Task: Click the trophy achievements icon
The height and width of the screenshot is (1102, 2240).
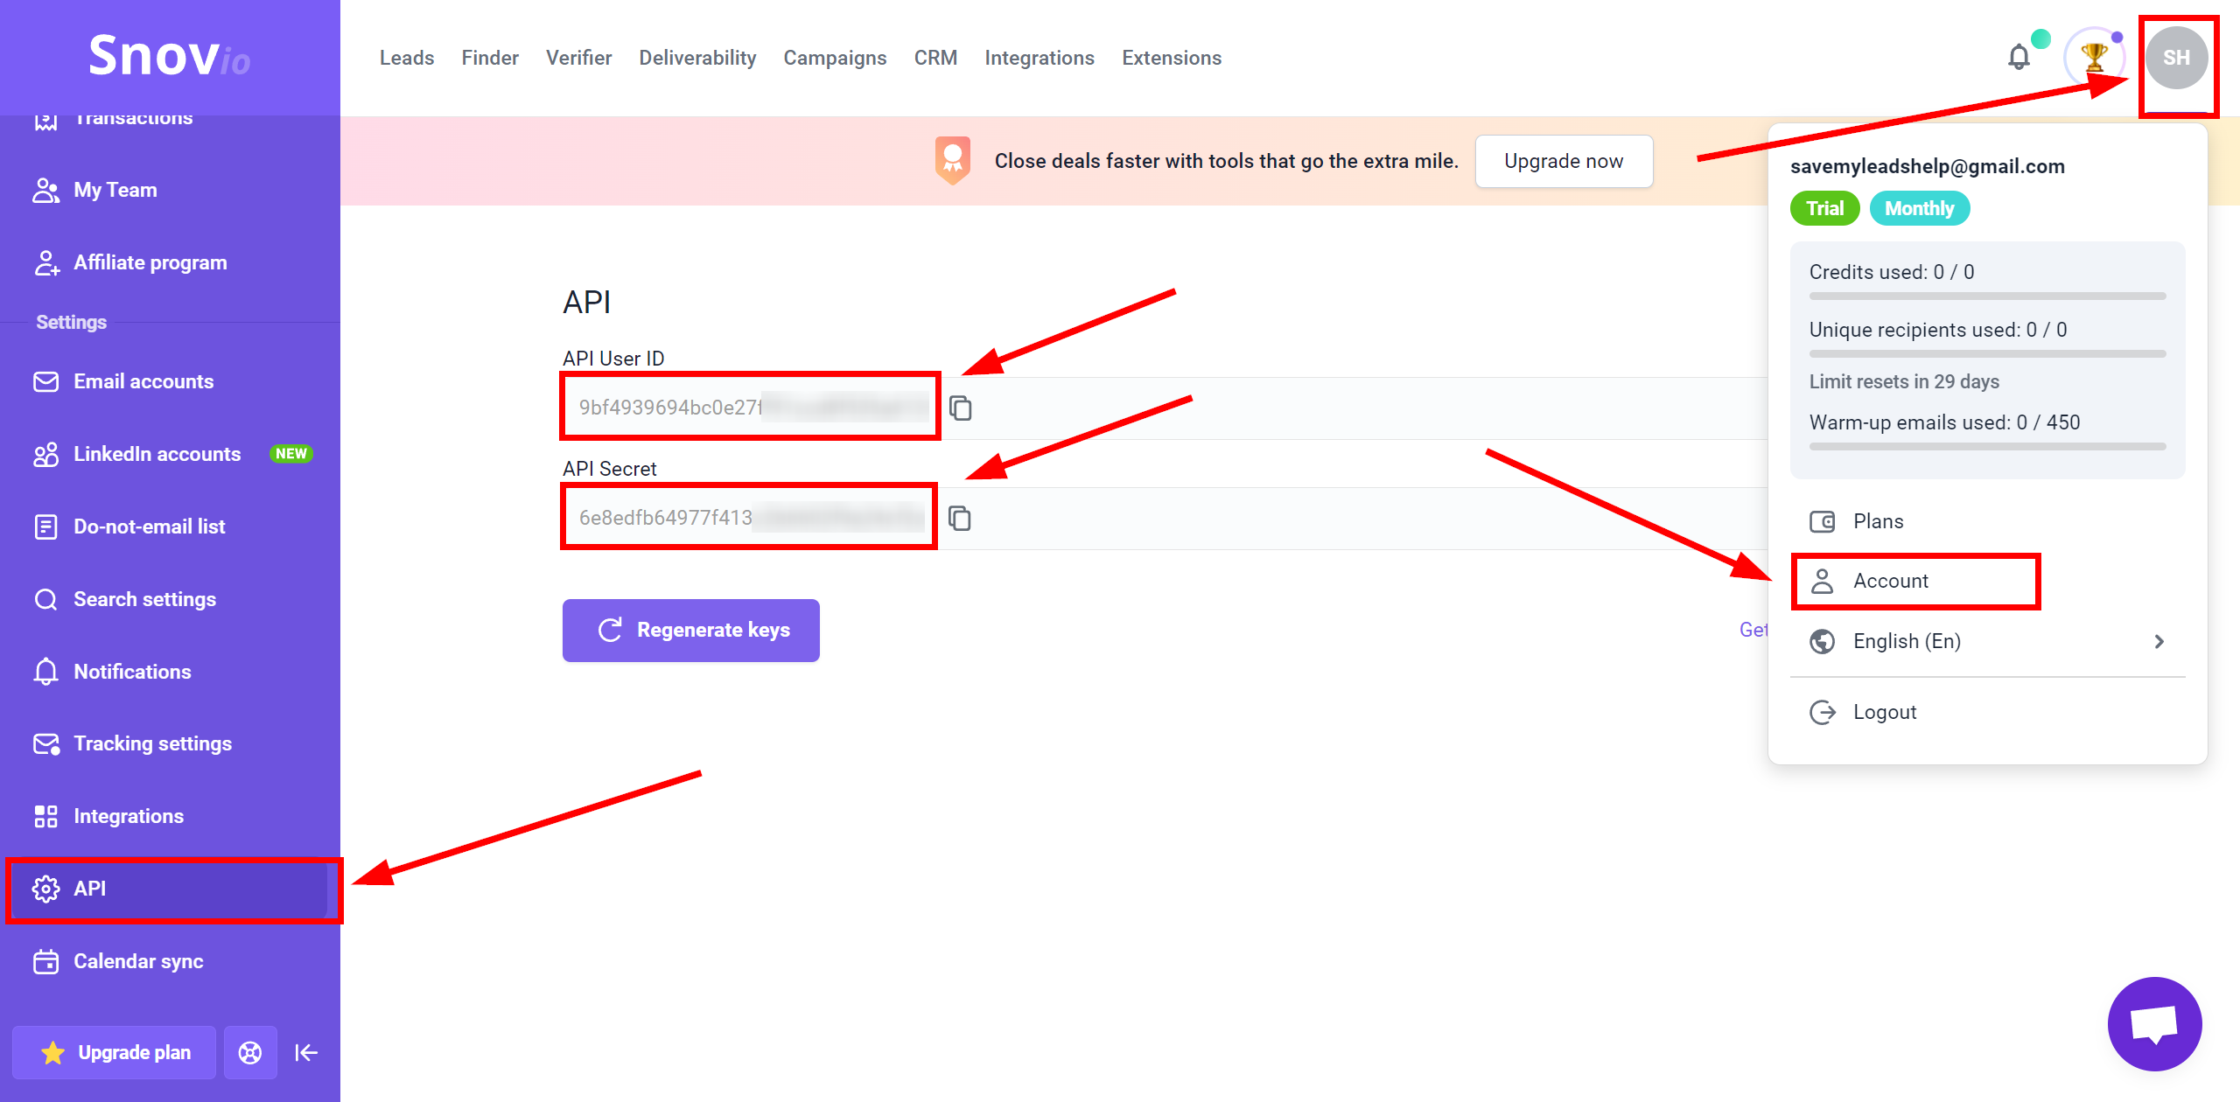Action: 2095,58
